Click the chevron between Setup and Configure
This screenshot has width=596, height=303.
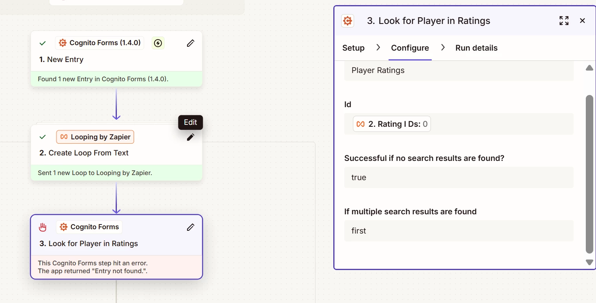coord(378,47)
